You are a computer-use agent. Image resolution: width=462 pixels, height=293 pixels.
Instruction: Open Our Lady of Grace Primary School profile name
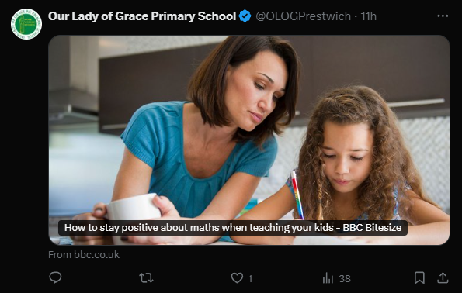click(x=142, y=16)
